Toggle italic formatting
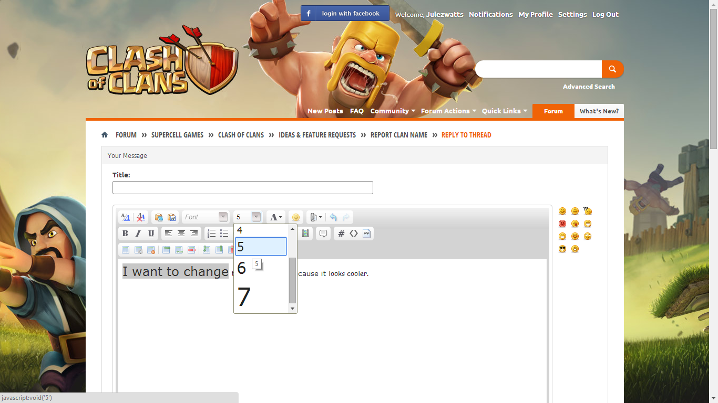The width and height of the screenshot is (718, 403). tap(138, 234)
